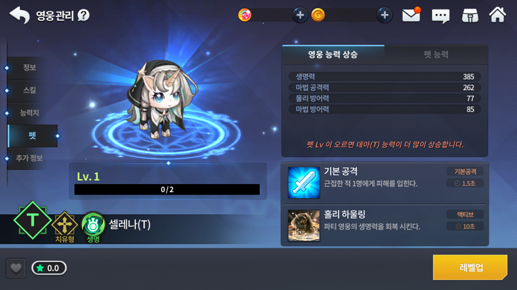Toggle the heart favorite button
This screenshot has height=290, width=517.
point(16,268)
